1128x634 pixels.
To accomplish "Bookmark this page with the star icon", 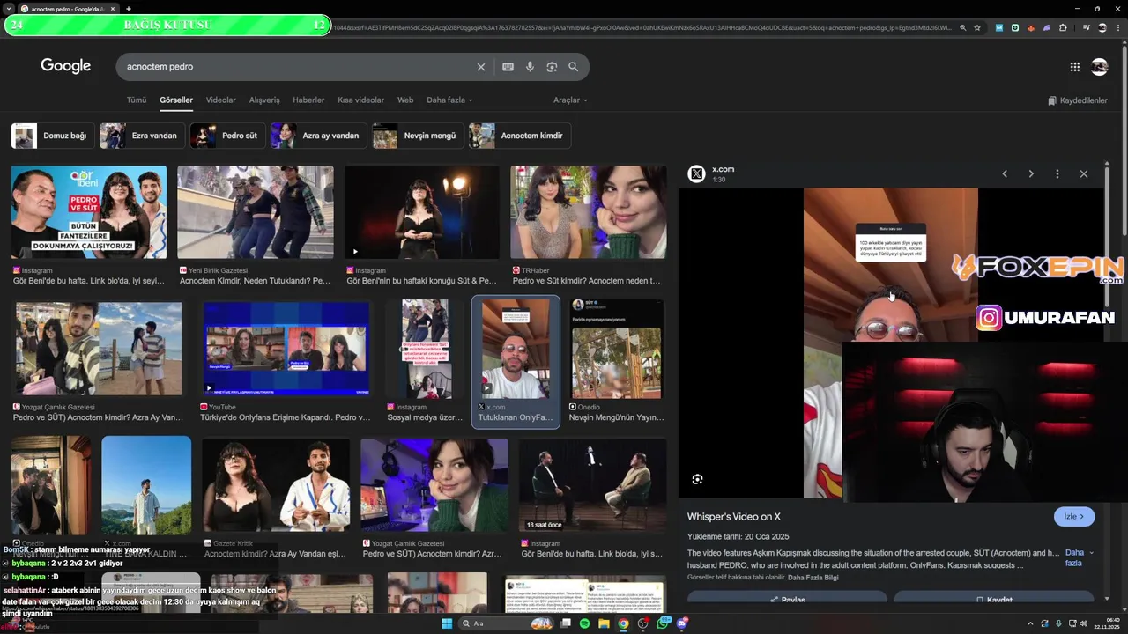I will (x=977, y=28).
